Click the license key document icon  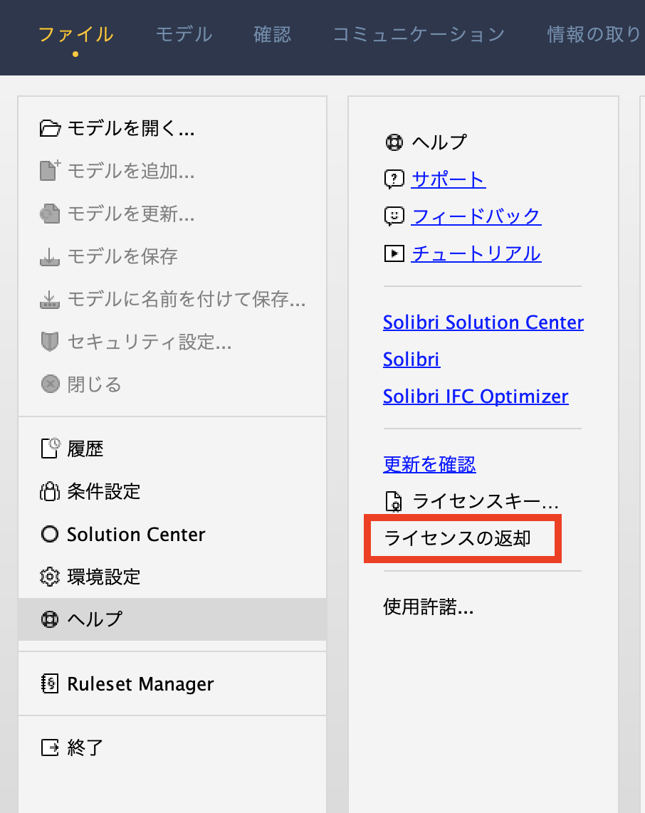coord(394,501)
